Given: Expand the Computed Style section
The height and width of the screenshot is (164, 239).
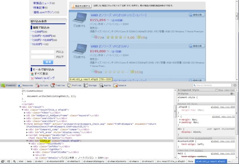Looking at the screenshot, I should click(179, 90).
